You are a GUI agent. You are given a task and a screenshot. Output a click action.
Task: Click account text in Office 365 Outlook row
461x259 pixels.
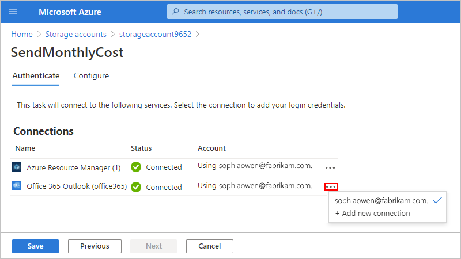[255, 186]
